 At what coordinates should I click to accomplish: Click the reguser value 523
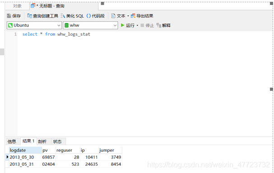(x=68, y=164)
